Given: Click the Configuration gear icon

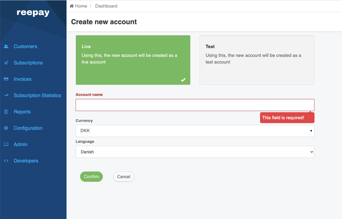Looking at the screenshot, I should [6, 128].
